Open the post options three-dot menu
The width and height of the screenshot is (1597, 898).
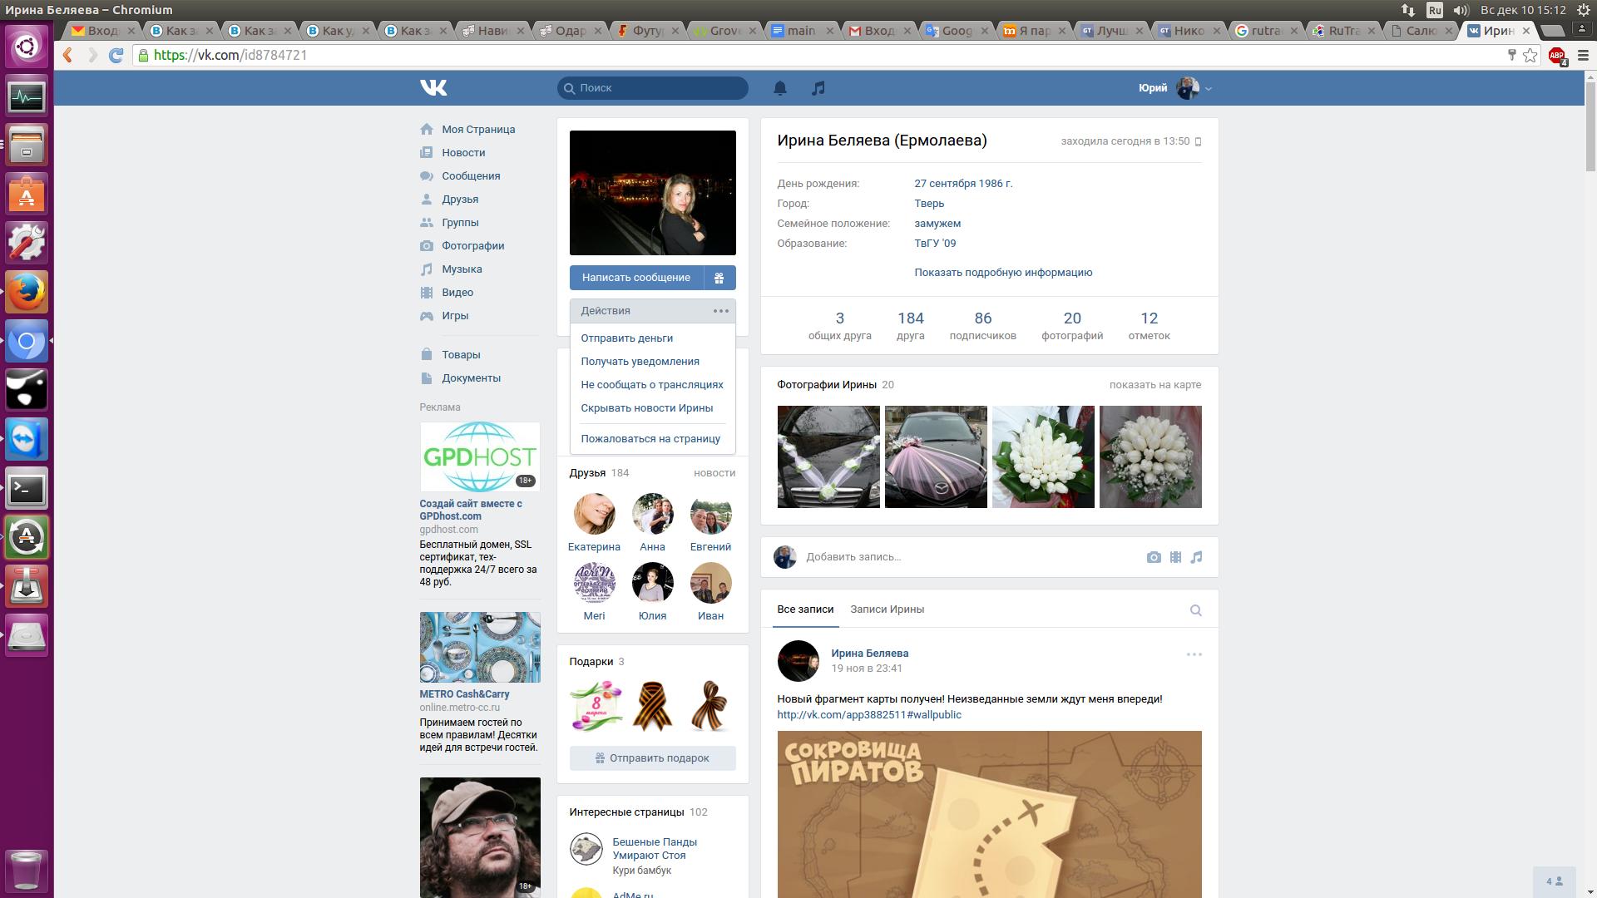point(1194,654)
